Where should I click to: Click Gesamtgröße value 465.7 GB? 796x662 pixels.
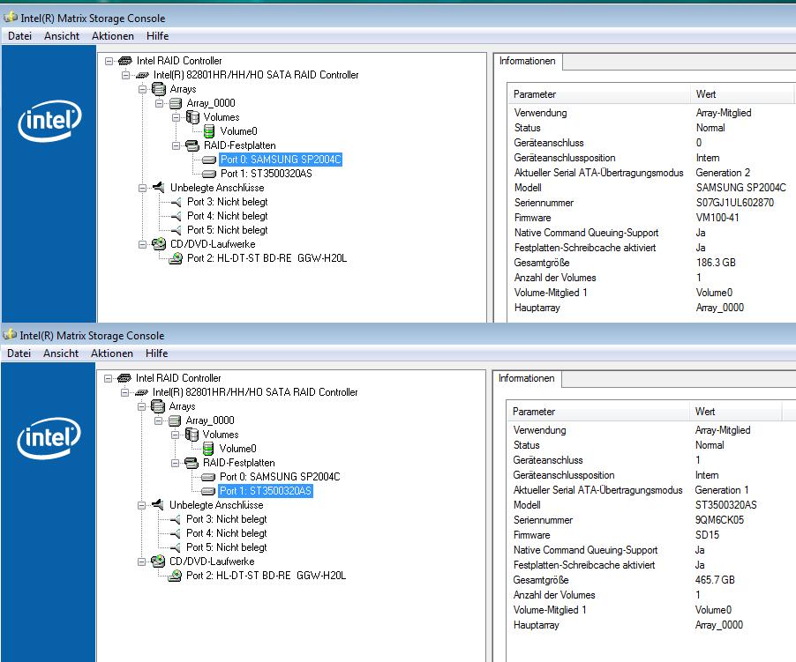click(715, 580)
